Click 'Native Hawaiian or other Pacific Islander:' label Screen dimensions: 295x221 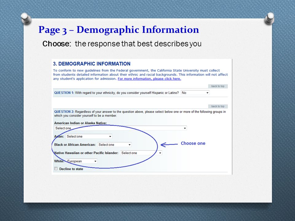[x=86, y=153]
